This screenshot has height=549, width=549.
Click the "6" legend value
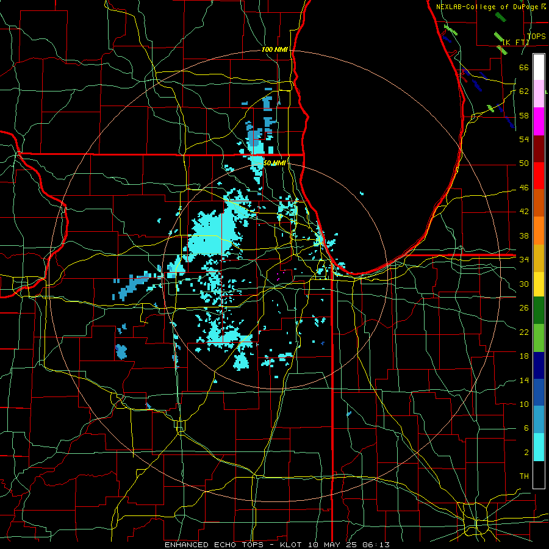click(x=526, y=428)
